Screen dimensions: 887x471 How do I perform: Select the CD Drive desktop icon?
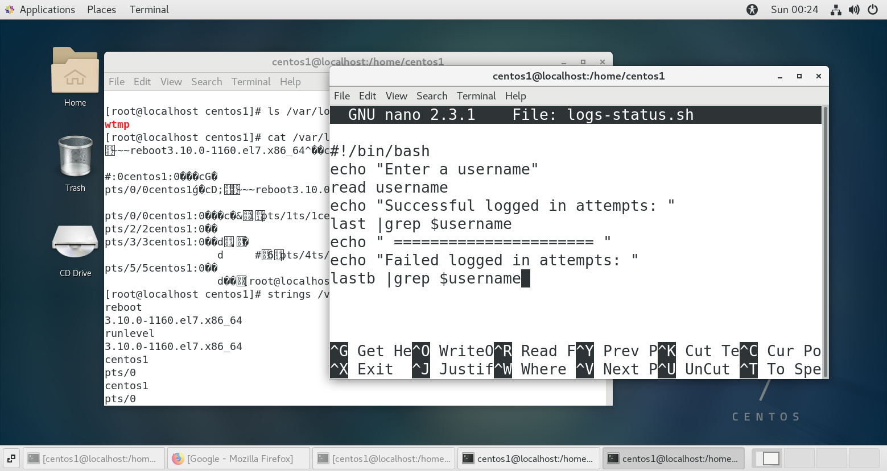click(x=75, y=250)
